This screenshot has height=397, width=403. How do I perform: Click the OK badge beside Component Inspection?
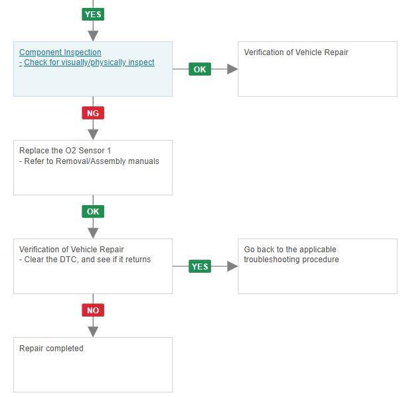(x=200, y=69)
